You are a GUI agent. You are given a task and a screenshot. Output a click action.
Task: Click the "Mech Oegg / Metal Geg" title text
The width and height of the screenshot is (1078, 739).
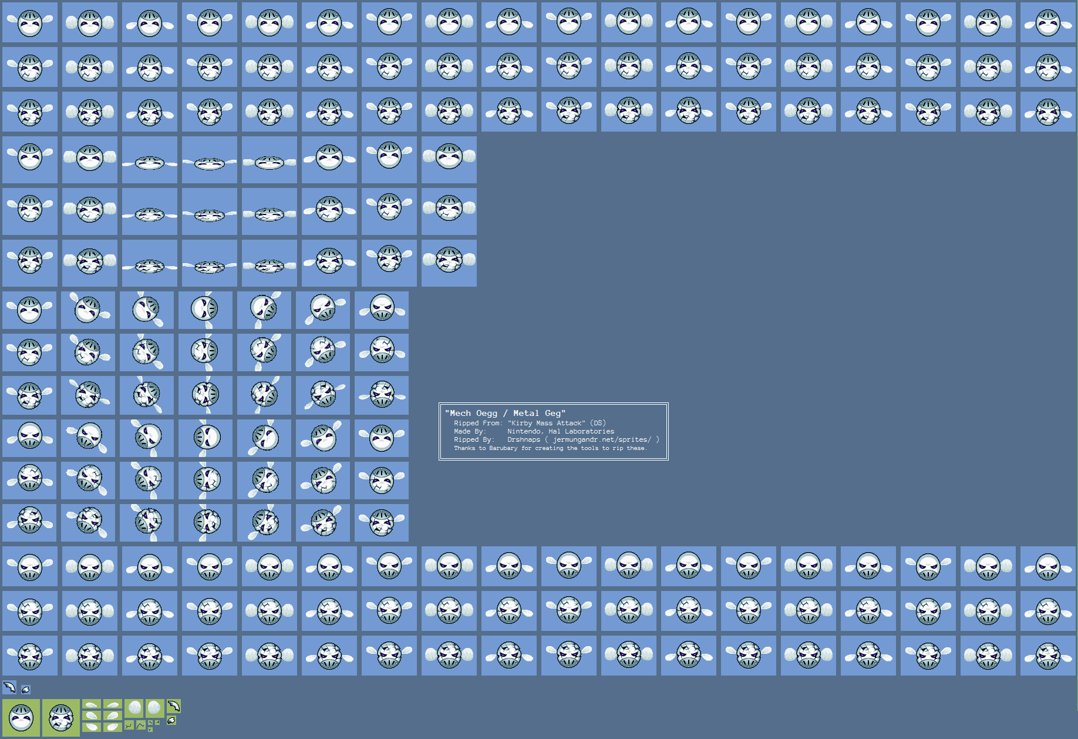tap(505, 413)
